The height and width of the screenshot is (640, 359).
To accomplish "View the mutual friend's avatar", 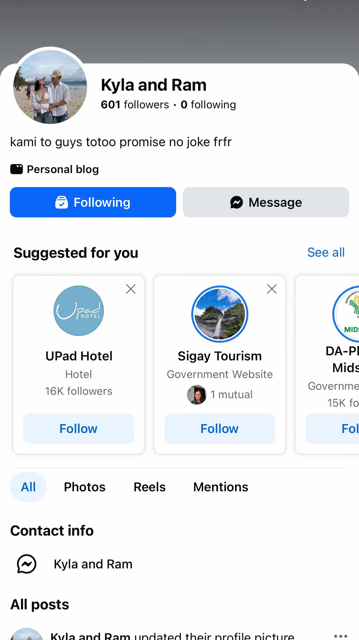I will 197,395.
